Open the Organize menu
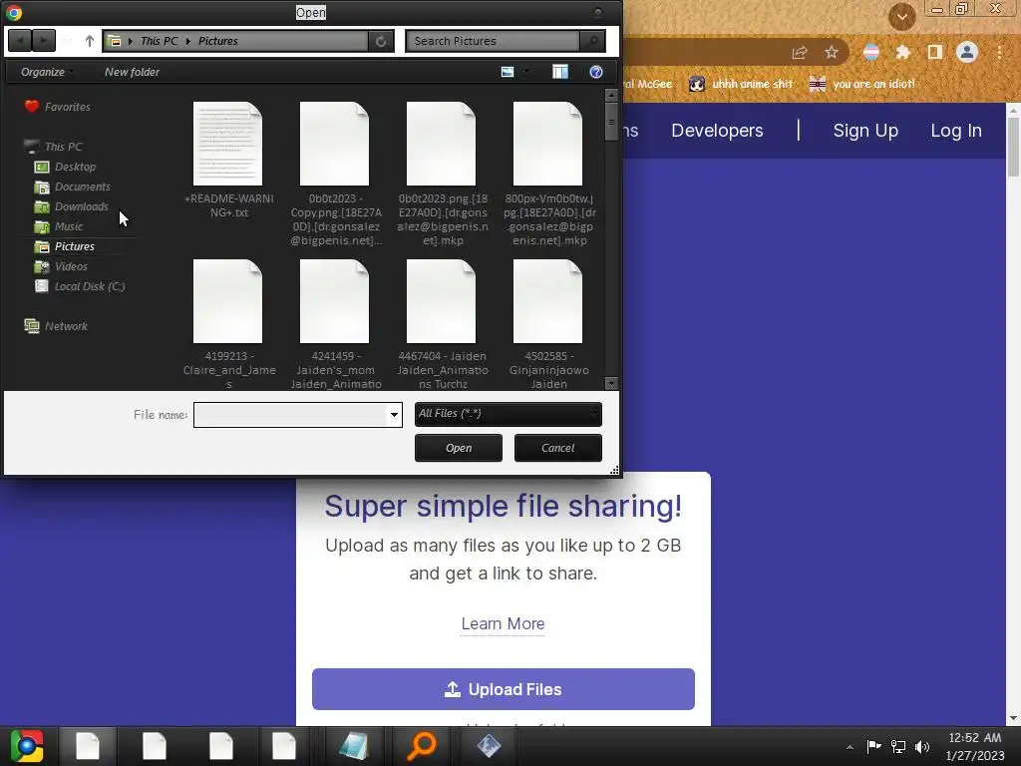The width and height of the screenshot is (1021, 766). click(x=46, y=72)
